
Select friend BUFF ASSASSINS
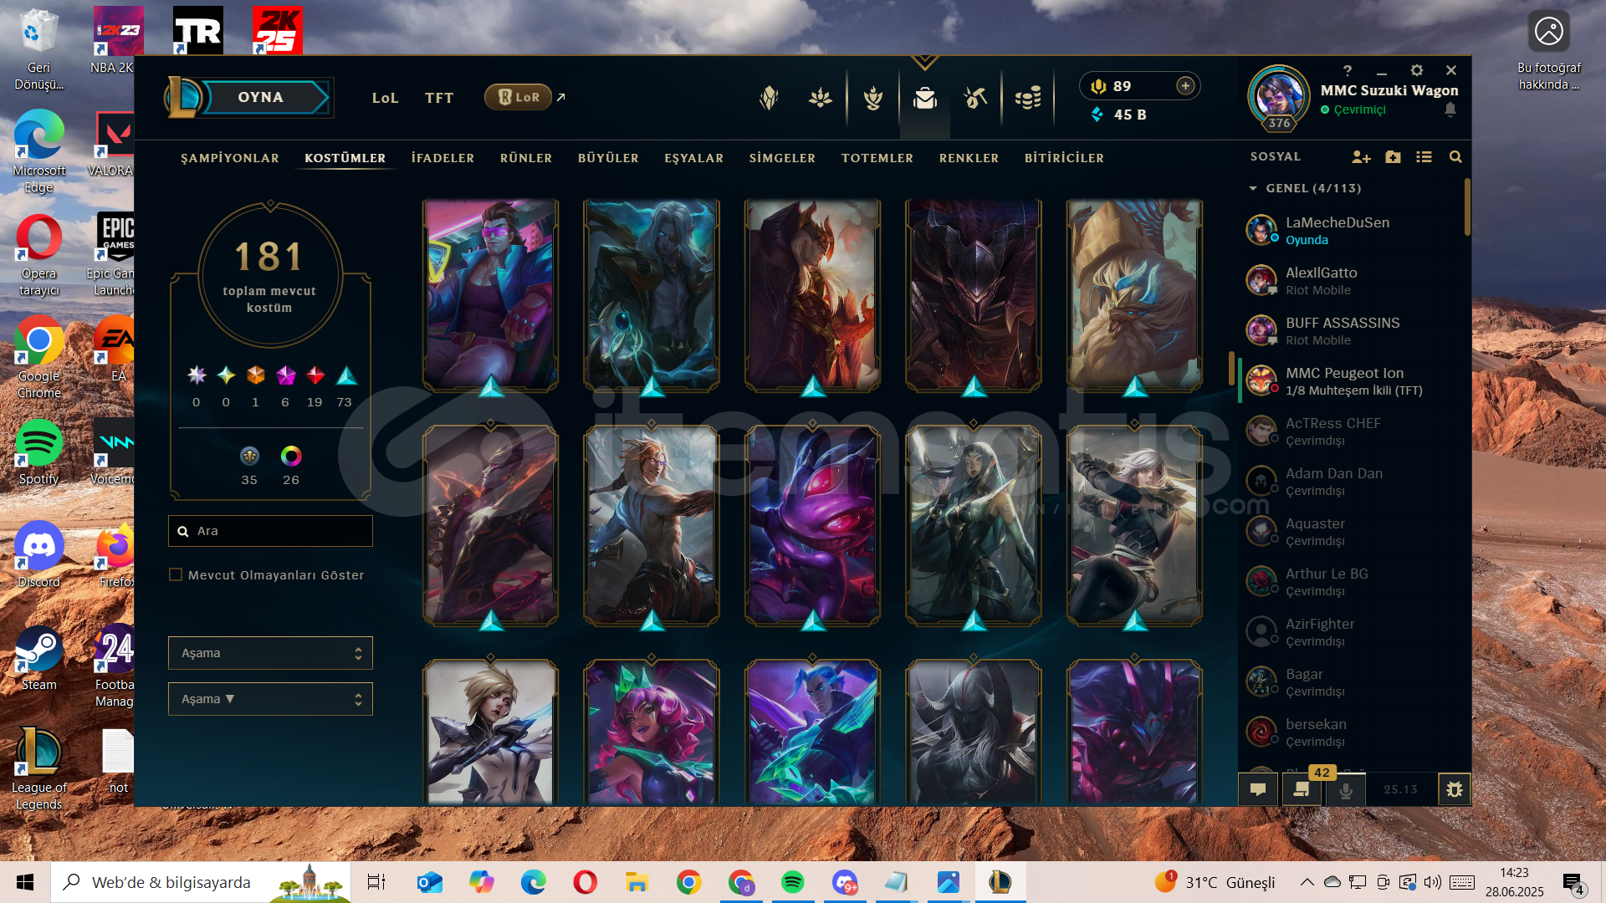tap(1351, 330)
